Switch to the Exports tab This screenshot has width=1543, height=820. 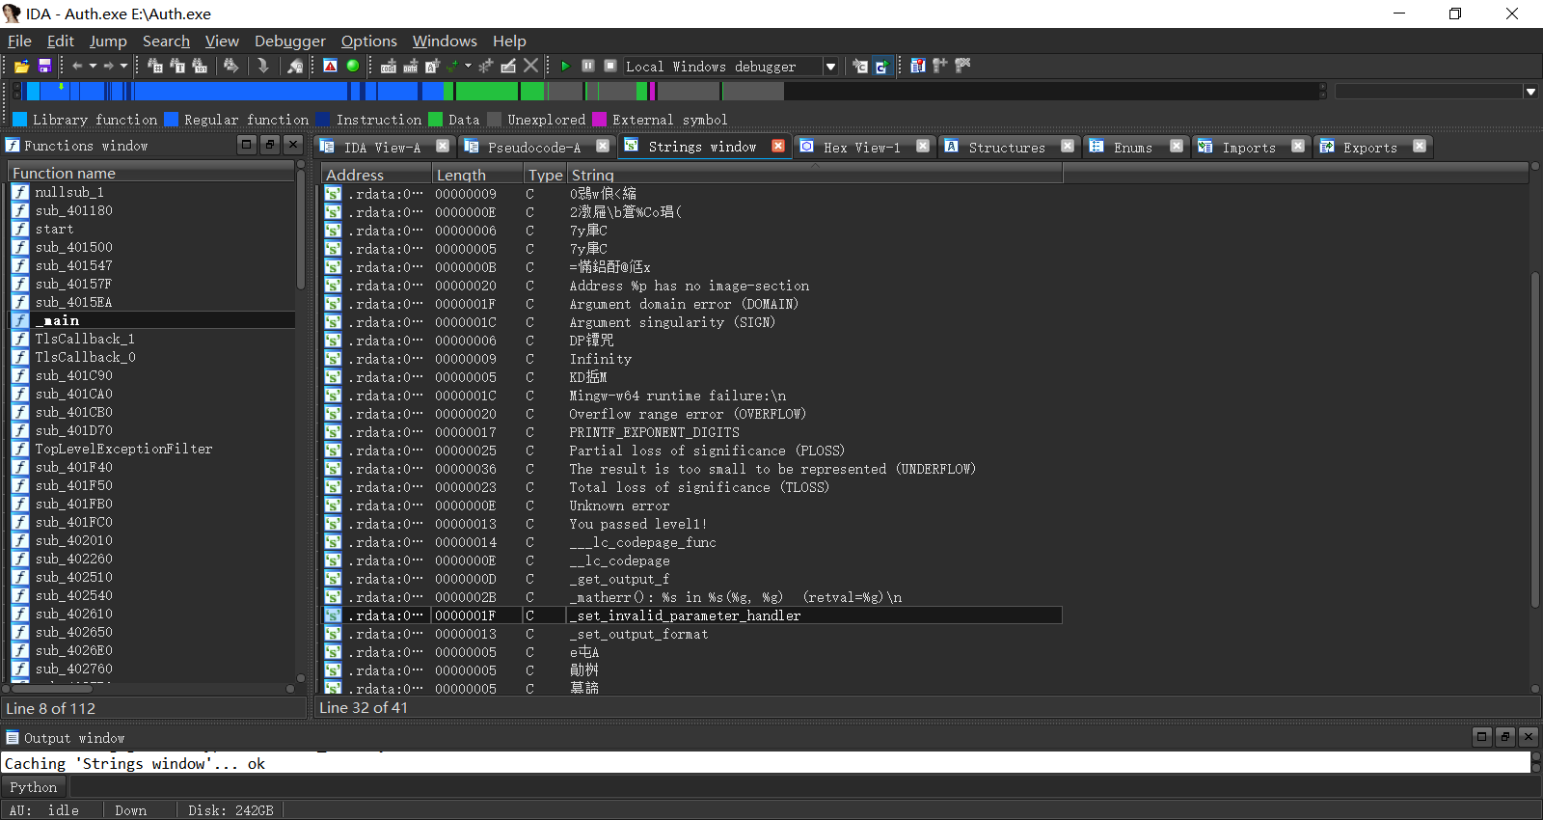tap(1369, 147)
